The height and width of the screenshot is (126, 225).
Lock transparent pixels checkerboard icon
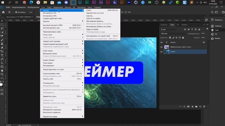pos(170,38)
